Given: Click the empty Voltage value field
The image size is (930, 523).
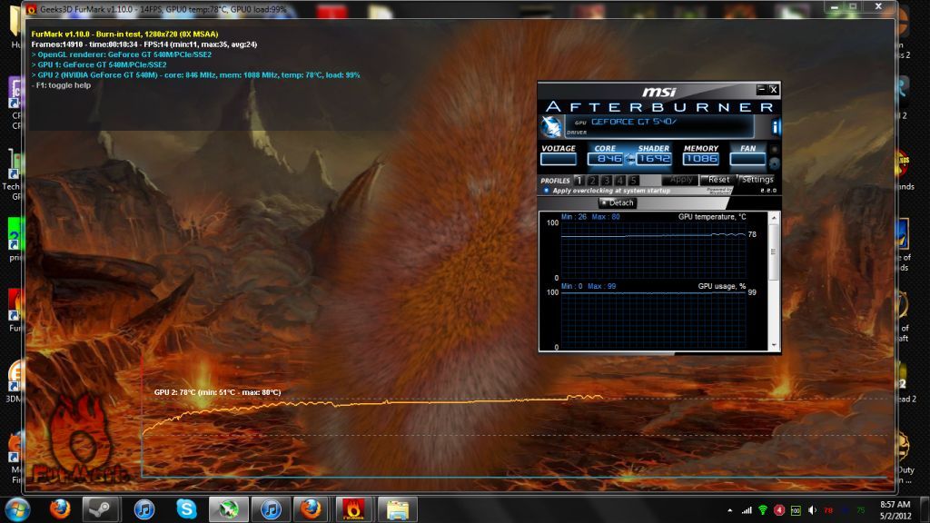Looking at the screenshot, I should click(x=559, y=159).
